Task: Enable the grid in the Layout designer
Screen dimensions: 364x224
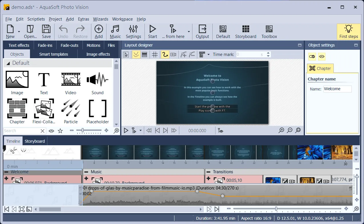Action: tap(155, 54)
